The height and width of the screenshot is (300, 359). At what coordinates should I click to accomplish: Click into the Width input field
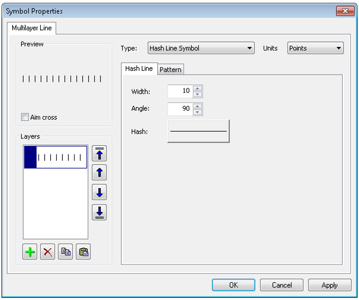click(x=179, y=91)
